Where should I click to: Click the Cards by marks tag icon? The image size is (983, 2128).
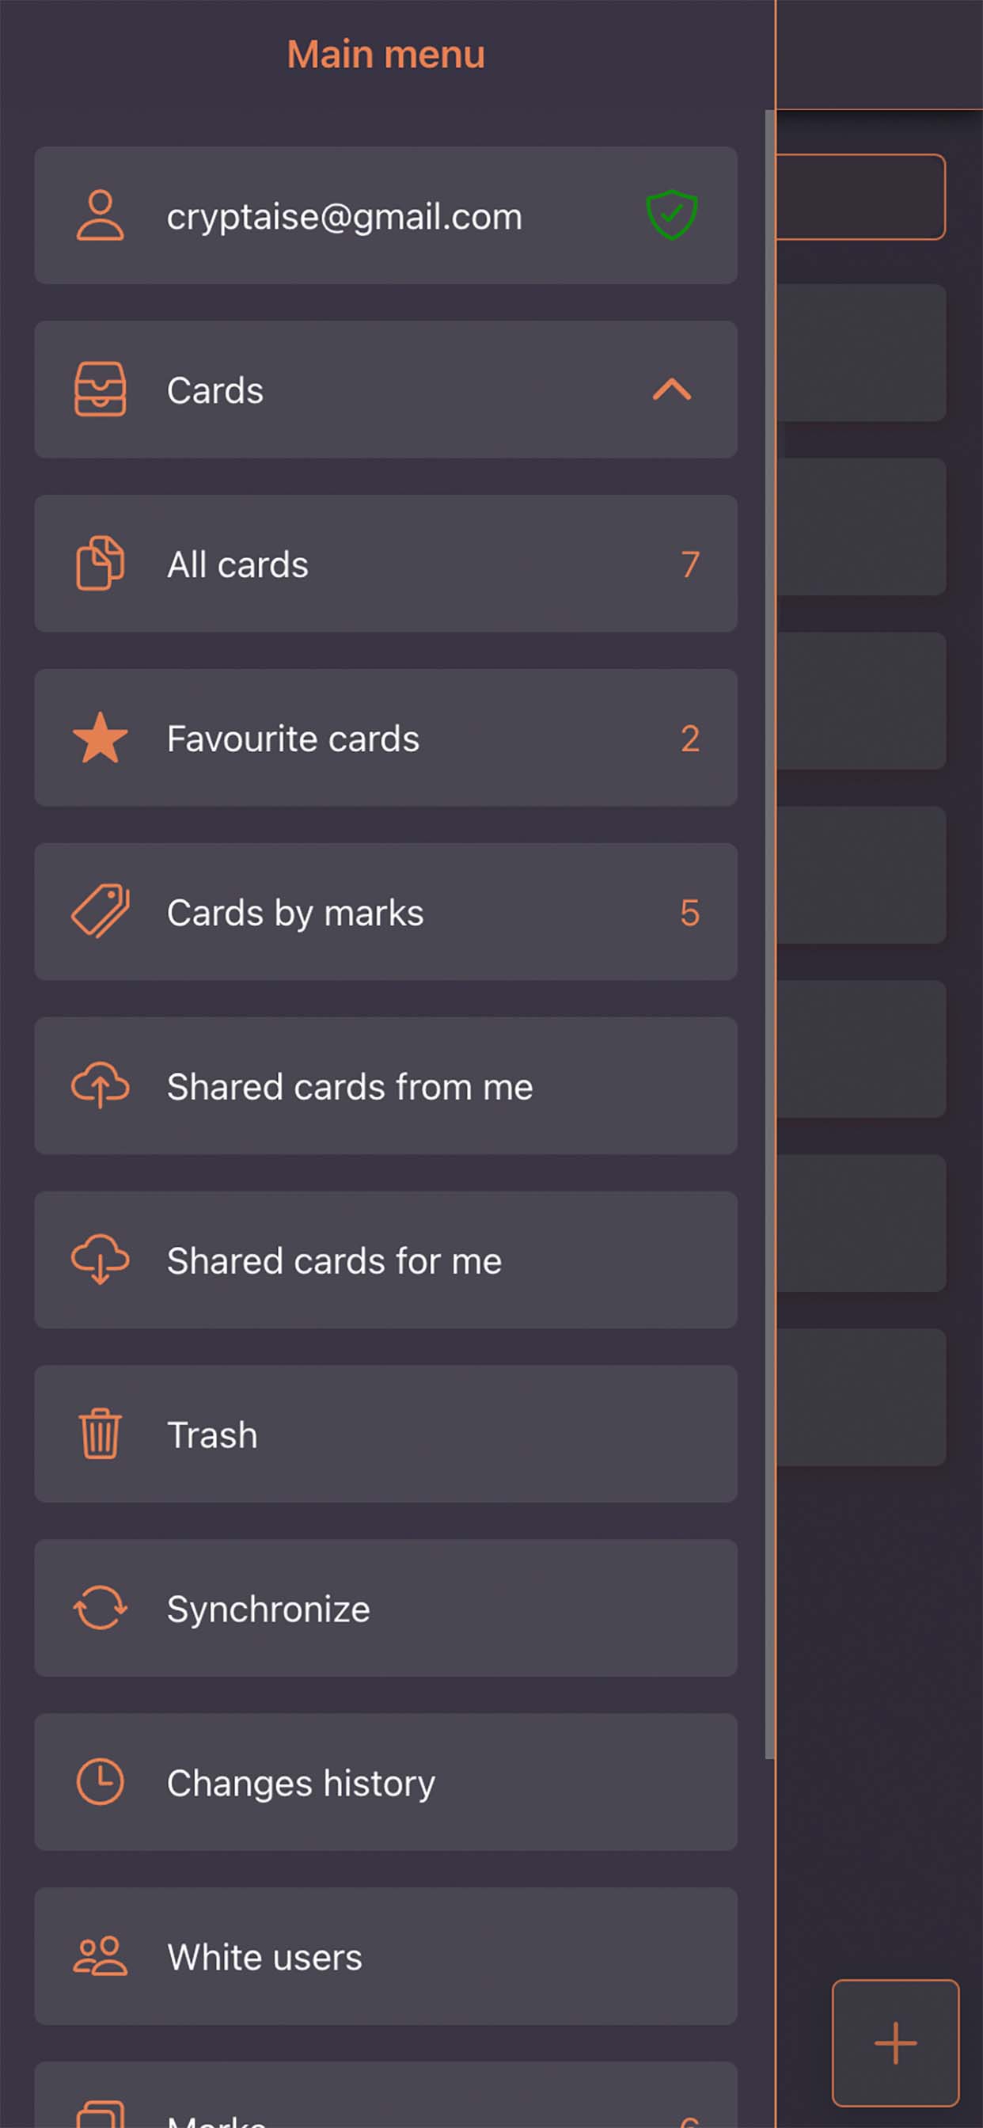pos(100,912)
